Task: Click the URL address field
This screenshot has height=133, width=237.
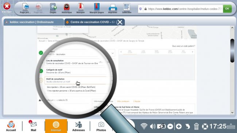Action: pos(183,9)
